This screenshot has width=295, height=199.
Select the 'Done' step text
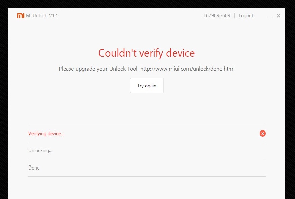tap(34, 168)
